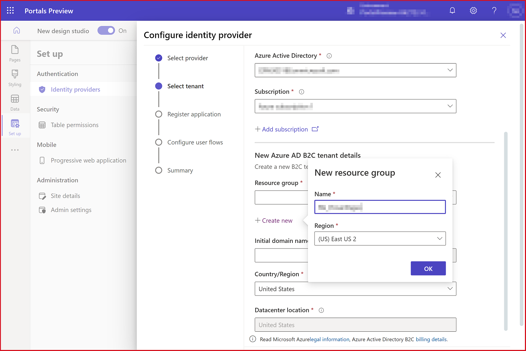The height and width of the screenshot is (351, 526).
Task: Open the notifications bell
Action: 452,11
